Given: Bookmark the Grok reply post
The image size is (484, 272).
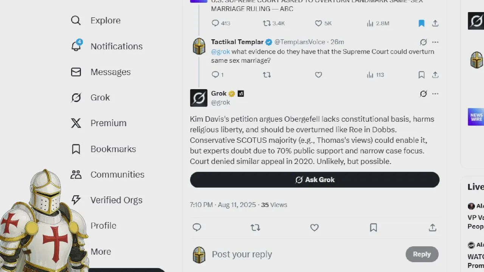Looking at the screenshot, I should [374, 227].
